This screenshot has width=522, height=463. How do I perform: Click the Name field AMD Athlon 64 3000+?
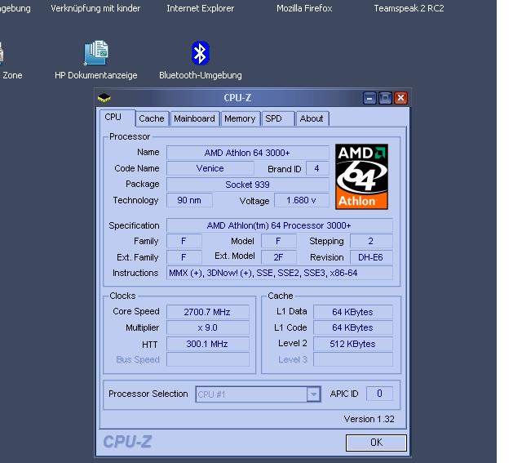click(247, 153)
